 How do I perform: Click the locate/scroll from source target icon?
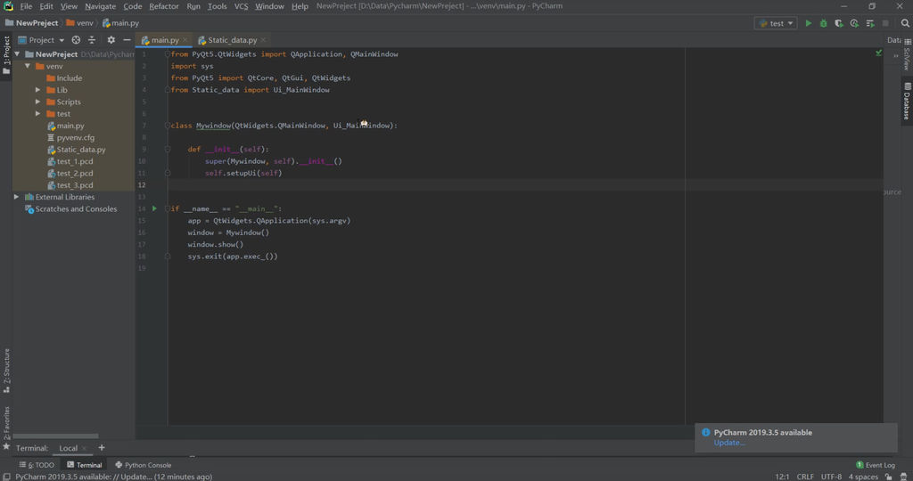click(76, 40)
